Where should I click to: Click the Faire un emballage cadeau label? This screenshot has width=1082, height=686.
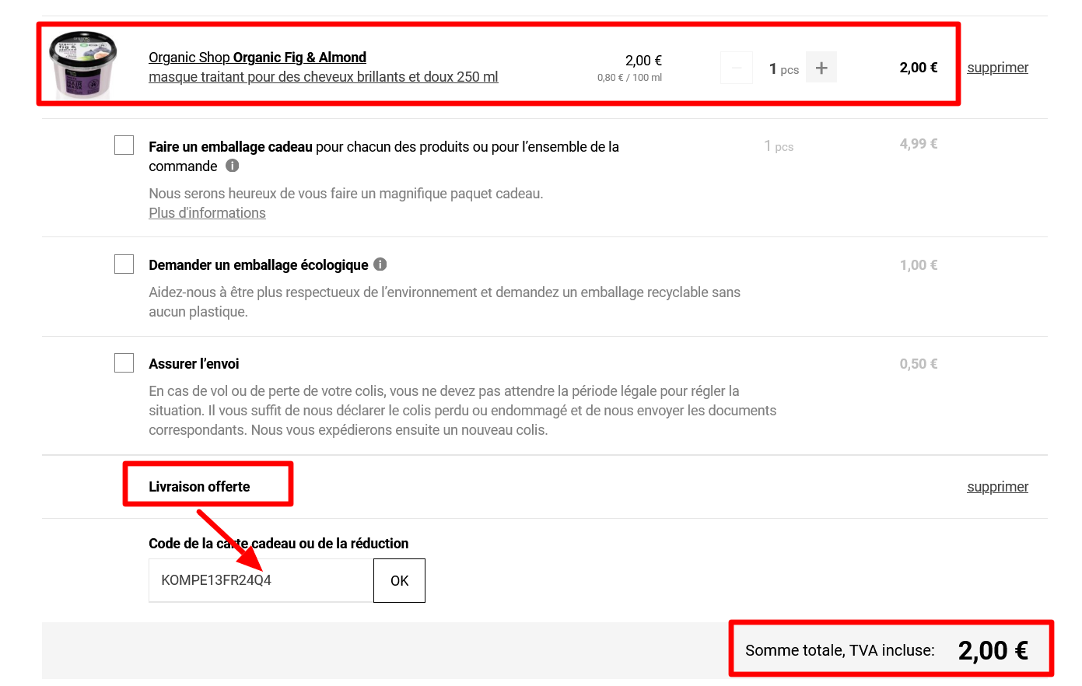pos(230,147)
